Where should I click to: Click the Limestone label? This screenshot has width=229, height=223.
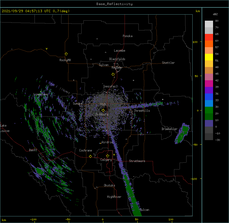click(x=41, y=94)
